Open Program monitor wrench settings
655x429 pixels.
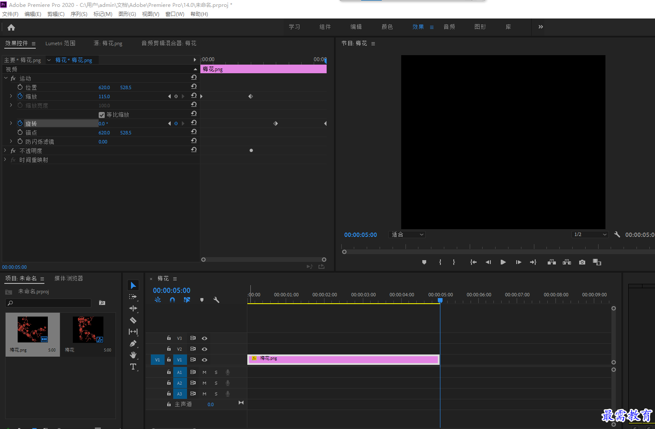[x=617, y=234]
